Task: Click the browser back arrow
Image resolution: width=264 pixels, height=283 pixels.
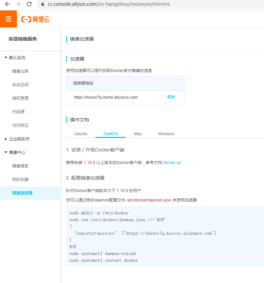Action: coord(7,4)
